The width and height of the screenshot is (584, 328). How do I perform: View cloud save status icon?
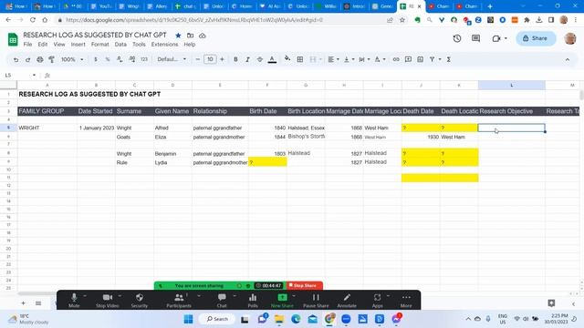tap(203, 36)
